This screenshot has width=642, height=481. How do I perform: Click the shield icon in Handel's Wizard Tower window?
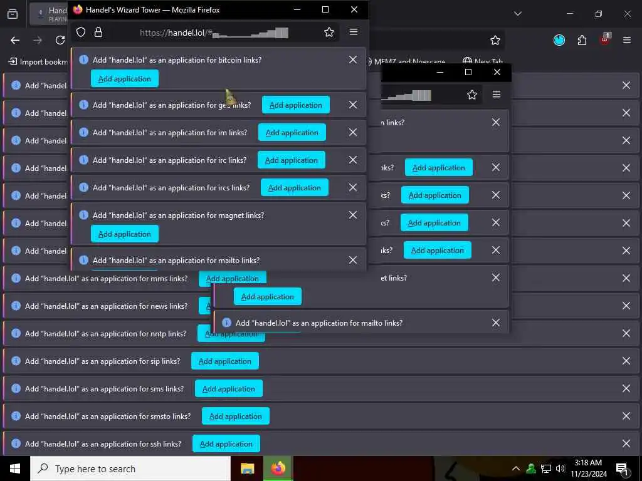(x=81, y=33)
